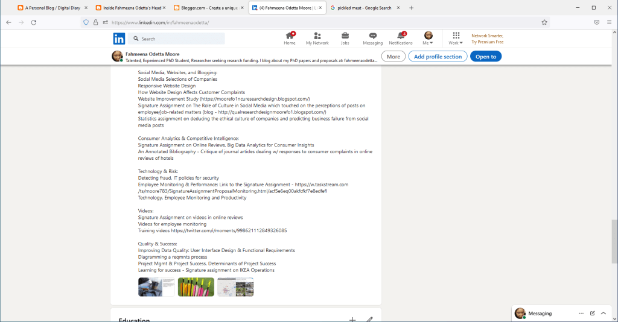
Task: Click the LinkedIn logo icon
Action: point(119,39)
